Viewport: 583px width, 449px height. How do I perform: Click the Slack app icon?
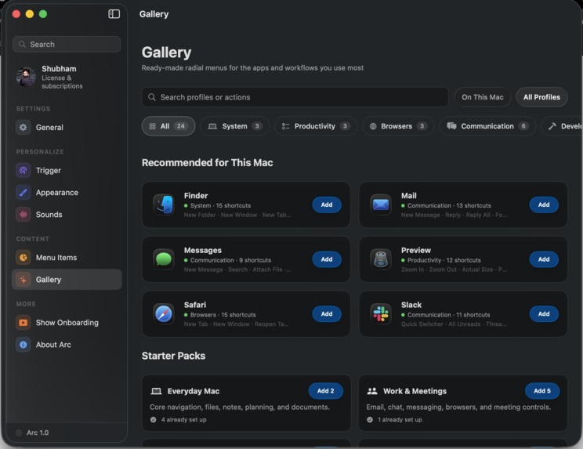tap(381, 314)
